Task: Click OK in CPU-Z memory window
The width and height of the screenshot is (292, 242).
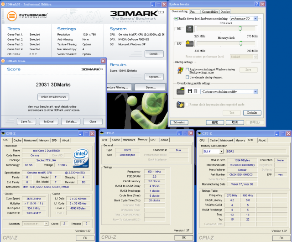Action: pyautogui.click(x=183, y=237)
